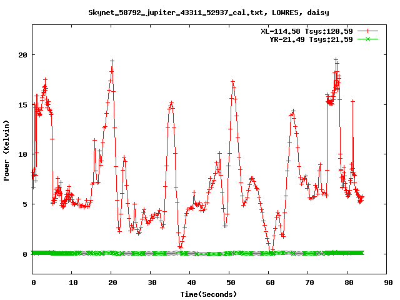
Task: Click the red peak near 35 seconds
Action: (x=171, y=103)
